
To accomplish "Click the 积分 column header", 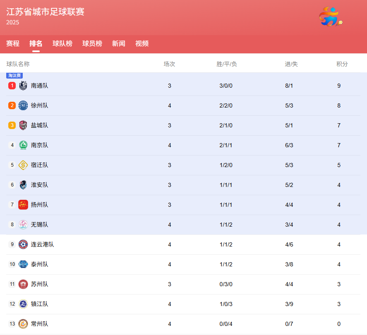I will click(x=342, y=64).
